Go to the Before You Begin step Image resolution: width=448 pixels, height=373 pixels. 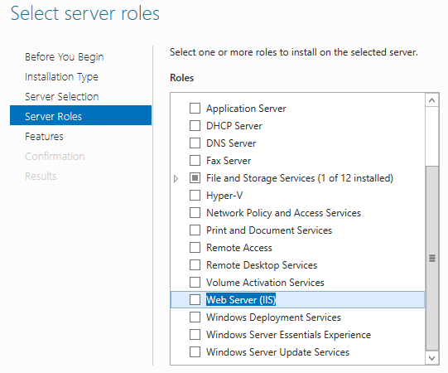[65, 57]
